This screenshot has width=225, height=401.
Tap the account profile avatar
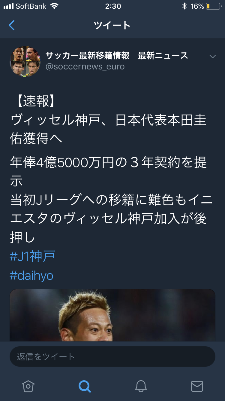pos(25,61)
